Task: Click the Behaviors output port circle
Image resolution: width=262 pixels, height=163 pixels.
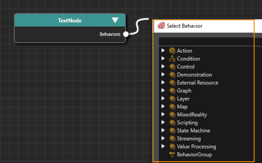Action: tap(126, 34)
